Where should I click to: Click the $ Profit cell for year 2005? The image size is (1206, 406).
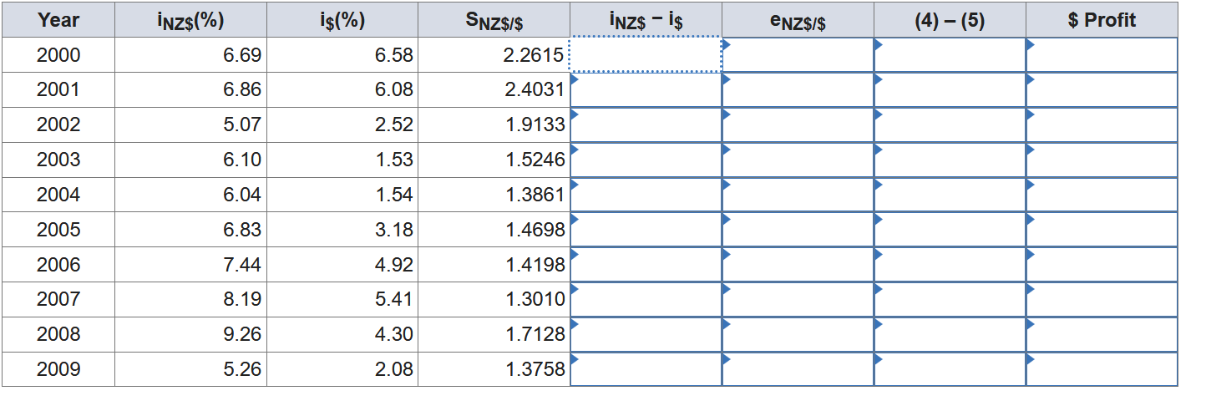[x=1102, y=230]
